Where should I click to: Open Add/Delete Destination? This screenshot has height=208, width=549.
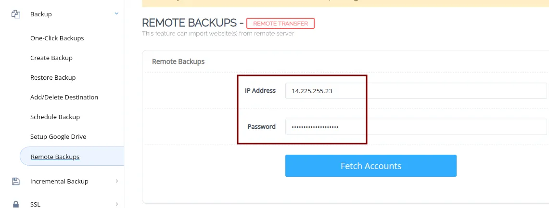tap(64, 98)
